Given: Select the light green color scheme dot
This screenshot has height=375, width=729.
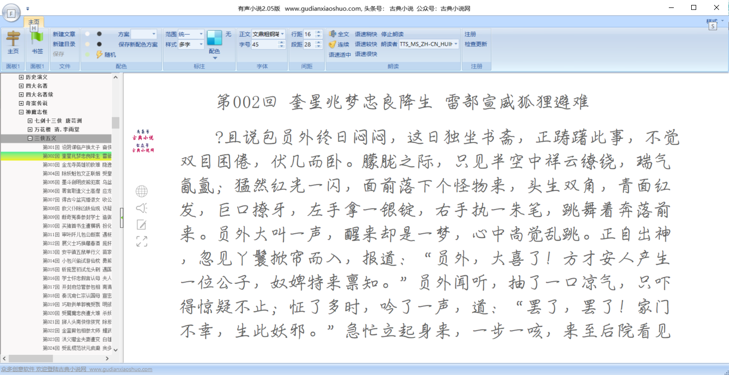Looking at the screenshot, I should [x=88, y=55].
